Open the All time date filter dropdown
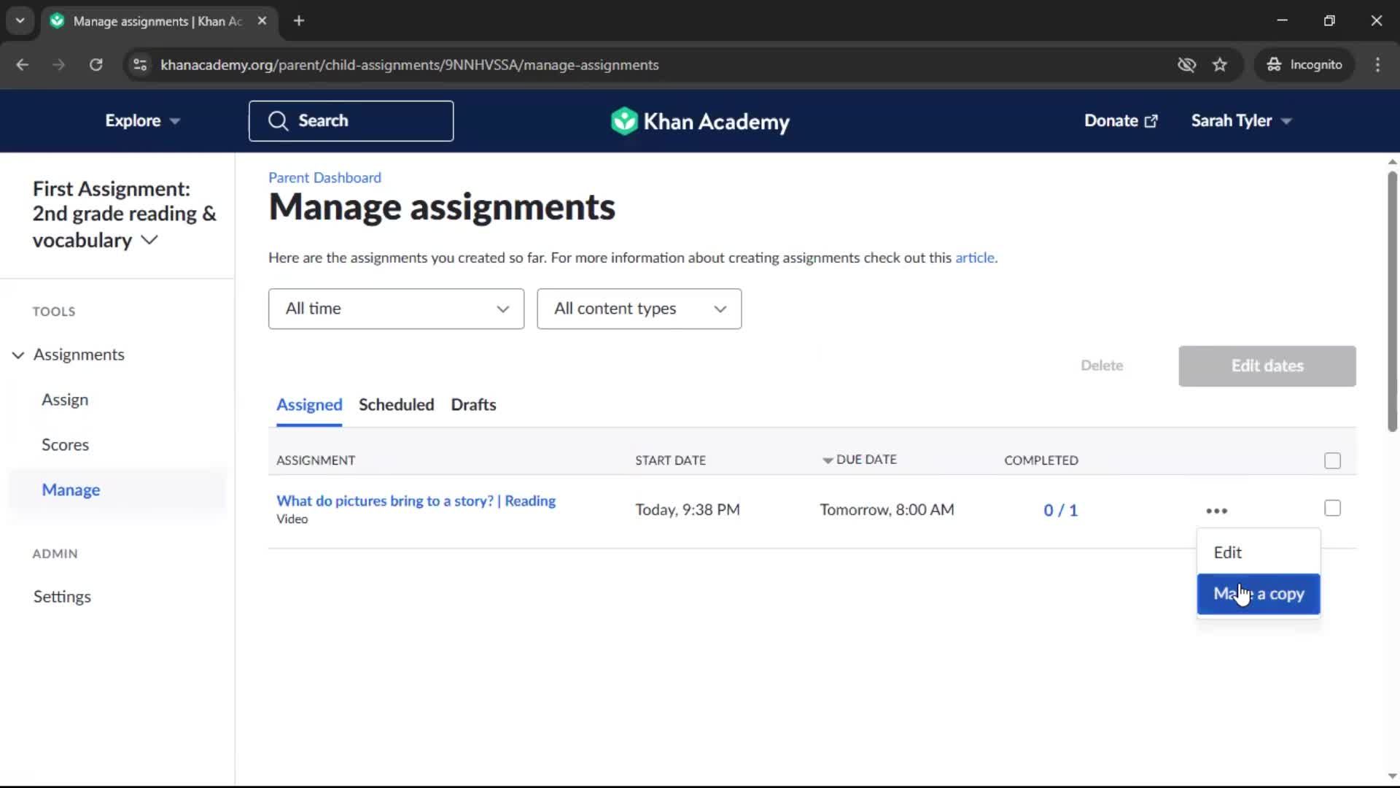The height and width of the screenshot is (788, 1400). pyautogui.click(x=396, y=309)
